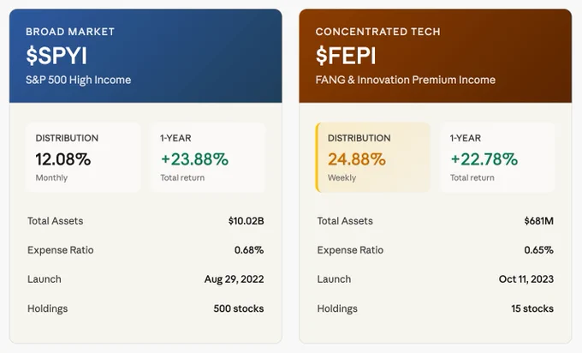The height and width of the screenshot is (353, 582).
Task: Click FANG & Innovation Premium Income subtitle
Action: (x=406, y=80)
